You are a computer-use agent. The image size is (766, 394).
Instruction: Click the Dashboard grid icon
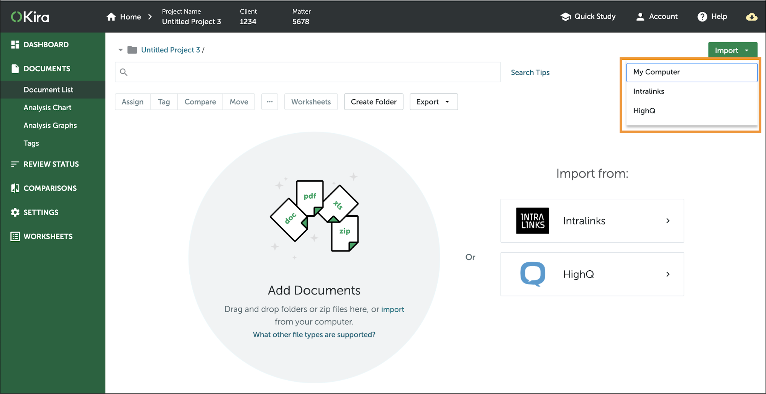point(15,44)
